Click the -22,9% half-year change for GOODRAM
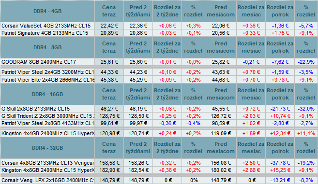 306,62
